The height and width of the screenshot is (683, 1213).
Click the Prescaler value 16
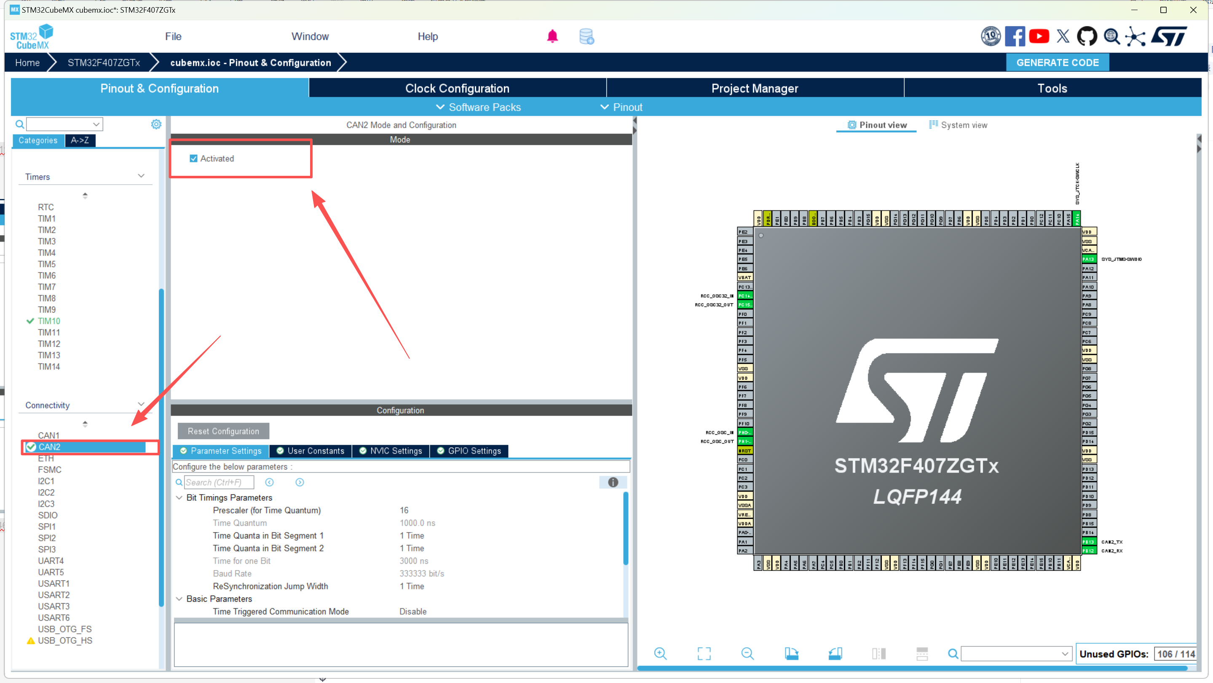[x=404, y=510]
